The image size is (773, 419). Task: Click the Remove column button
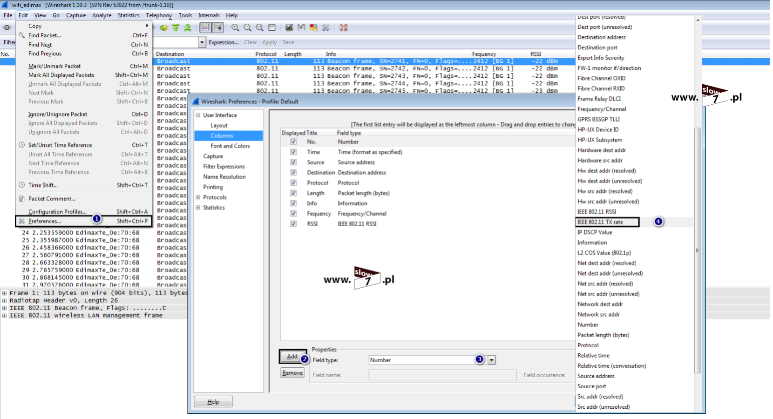292,373
